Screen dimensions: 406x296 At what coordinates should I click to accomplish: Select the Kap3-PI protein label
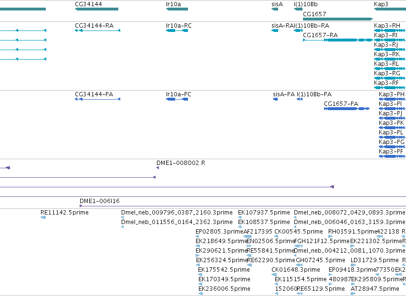(390, 104)
